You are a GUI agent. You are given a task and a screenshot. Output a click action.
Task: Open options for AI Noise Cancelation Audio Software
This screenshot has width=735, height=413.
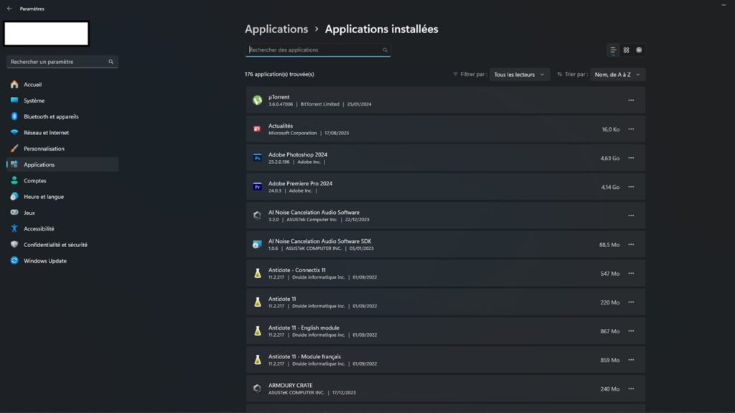point(631,215)
